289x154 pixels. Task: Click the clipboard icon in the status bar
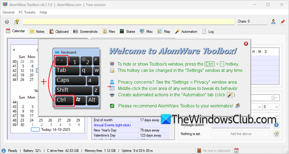click(199, 150)
